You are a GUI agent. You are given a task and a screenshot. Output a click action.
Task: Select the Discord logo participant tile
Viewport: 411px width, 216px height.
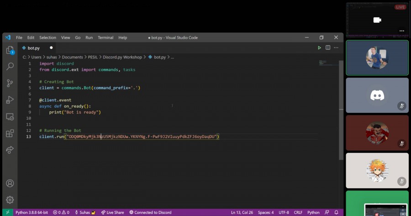pos(377,95)
